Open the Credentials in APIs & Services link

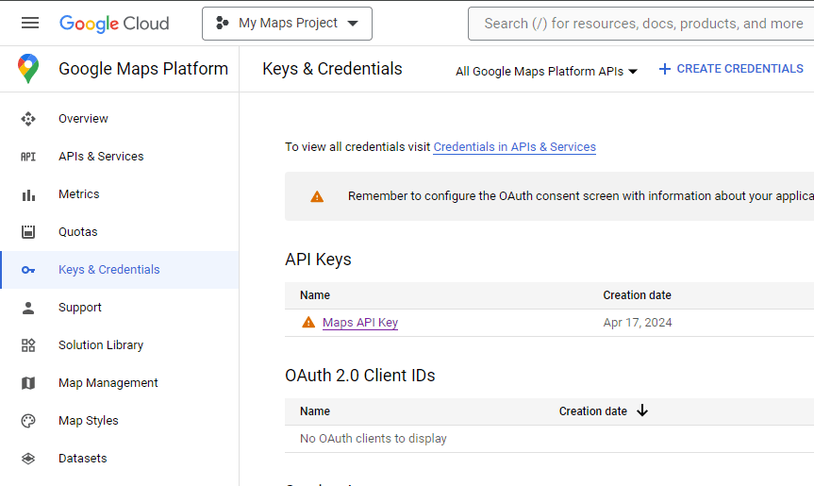(x=514, y=147)
